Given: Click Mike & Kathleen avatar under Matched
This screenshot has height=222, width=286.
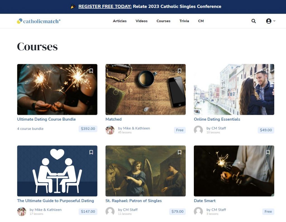Looking at the screenshot, I should point(110,130).
